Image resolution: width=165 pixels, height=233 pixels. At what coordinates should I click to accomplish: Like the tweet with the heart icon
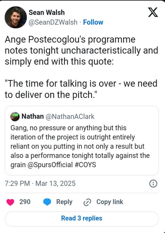point(10,202)
